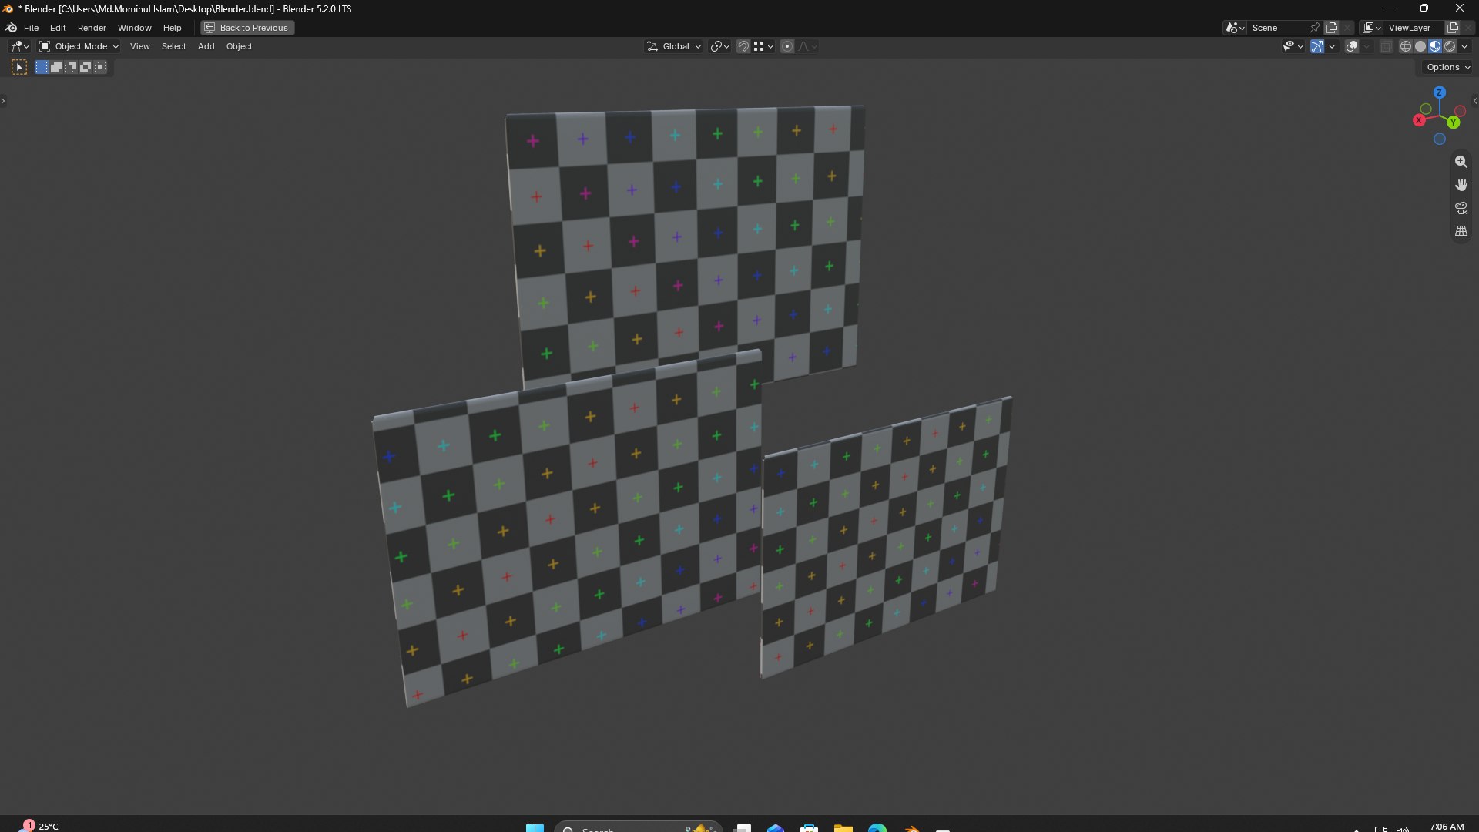
Task: Open the viewport Select menu
Action: [x=173, y=47]
